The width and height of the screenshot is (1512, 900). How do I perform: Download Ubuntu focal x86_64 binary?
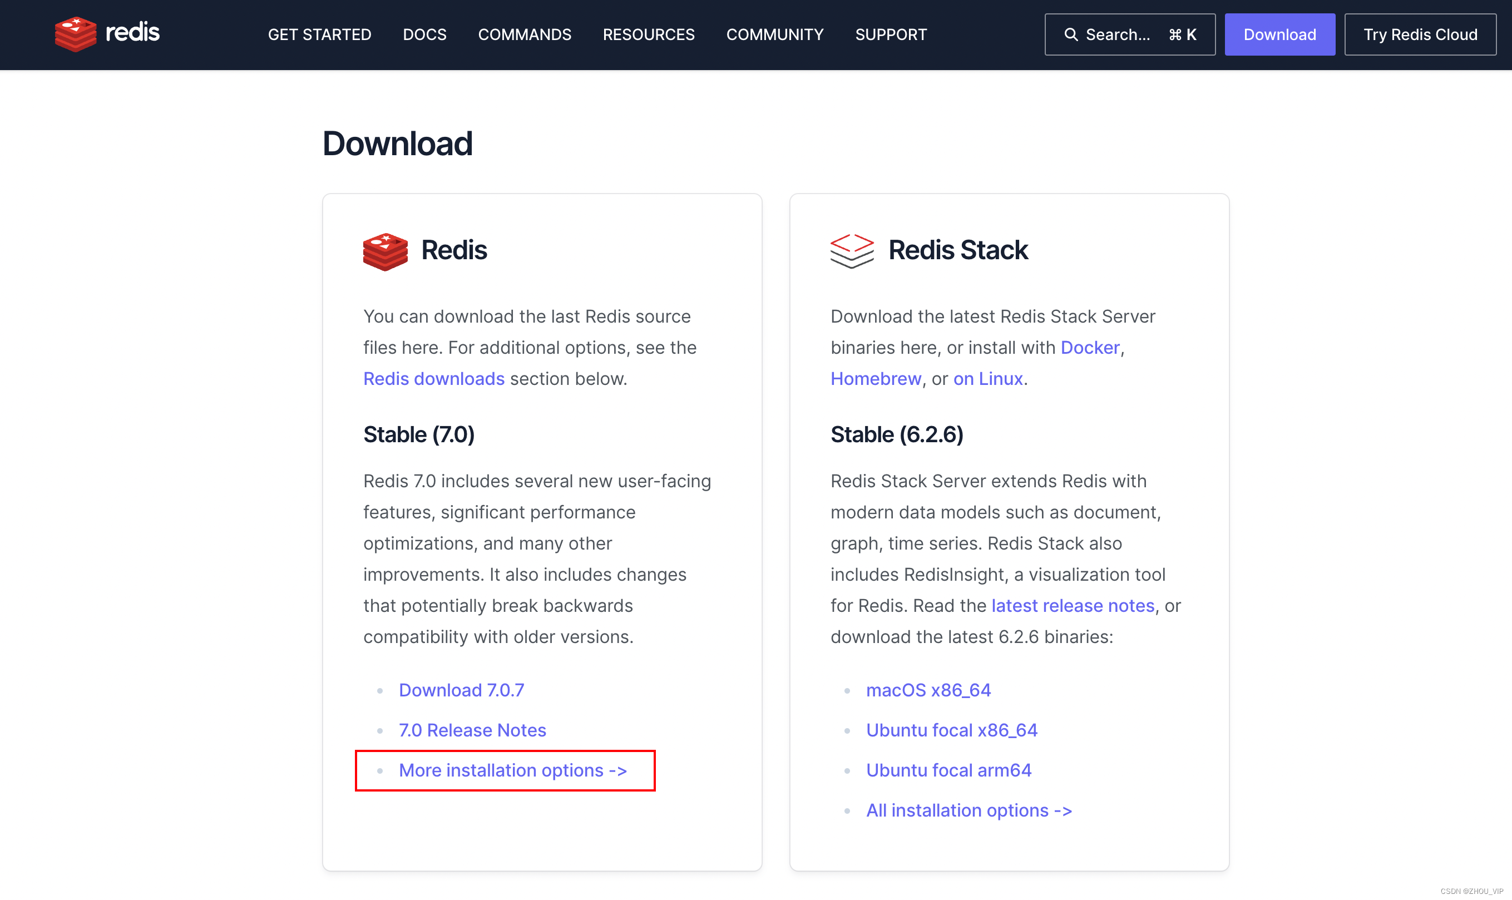pos(952,730)
